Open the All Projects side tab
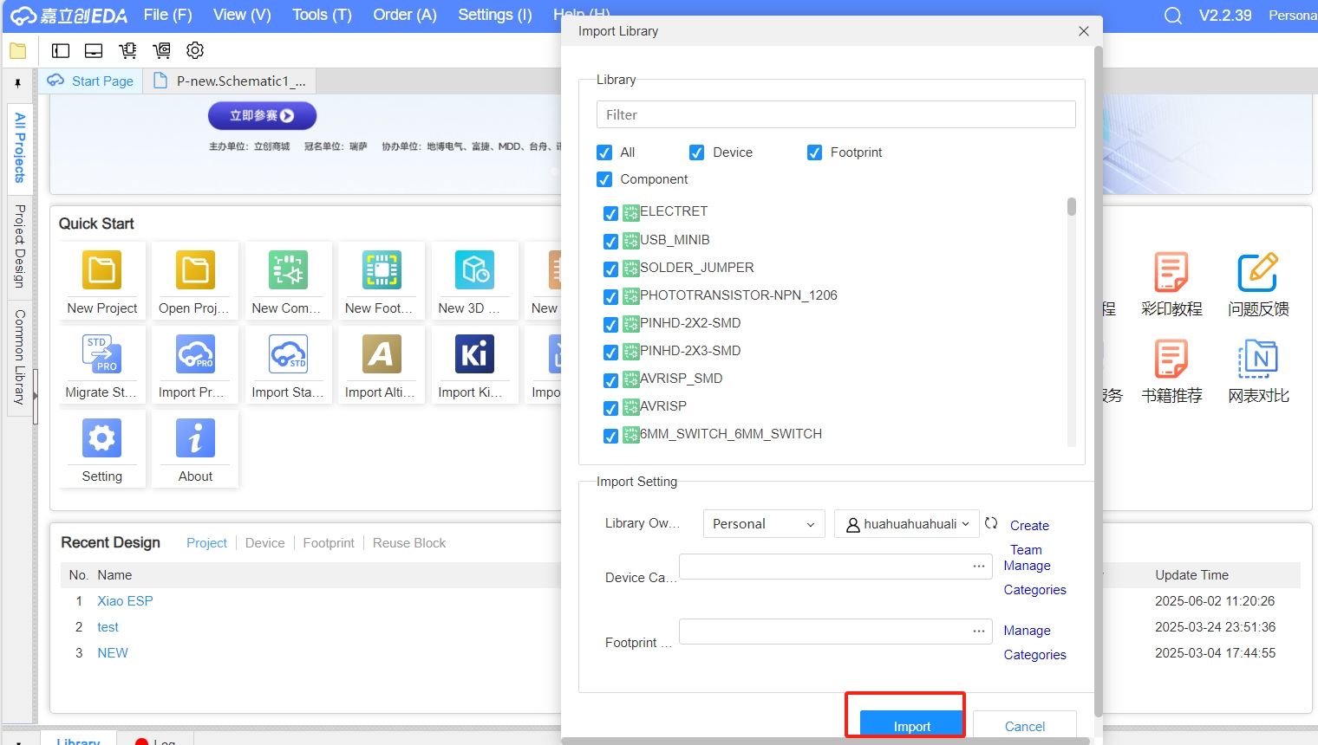 tap(19, 147)
